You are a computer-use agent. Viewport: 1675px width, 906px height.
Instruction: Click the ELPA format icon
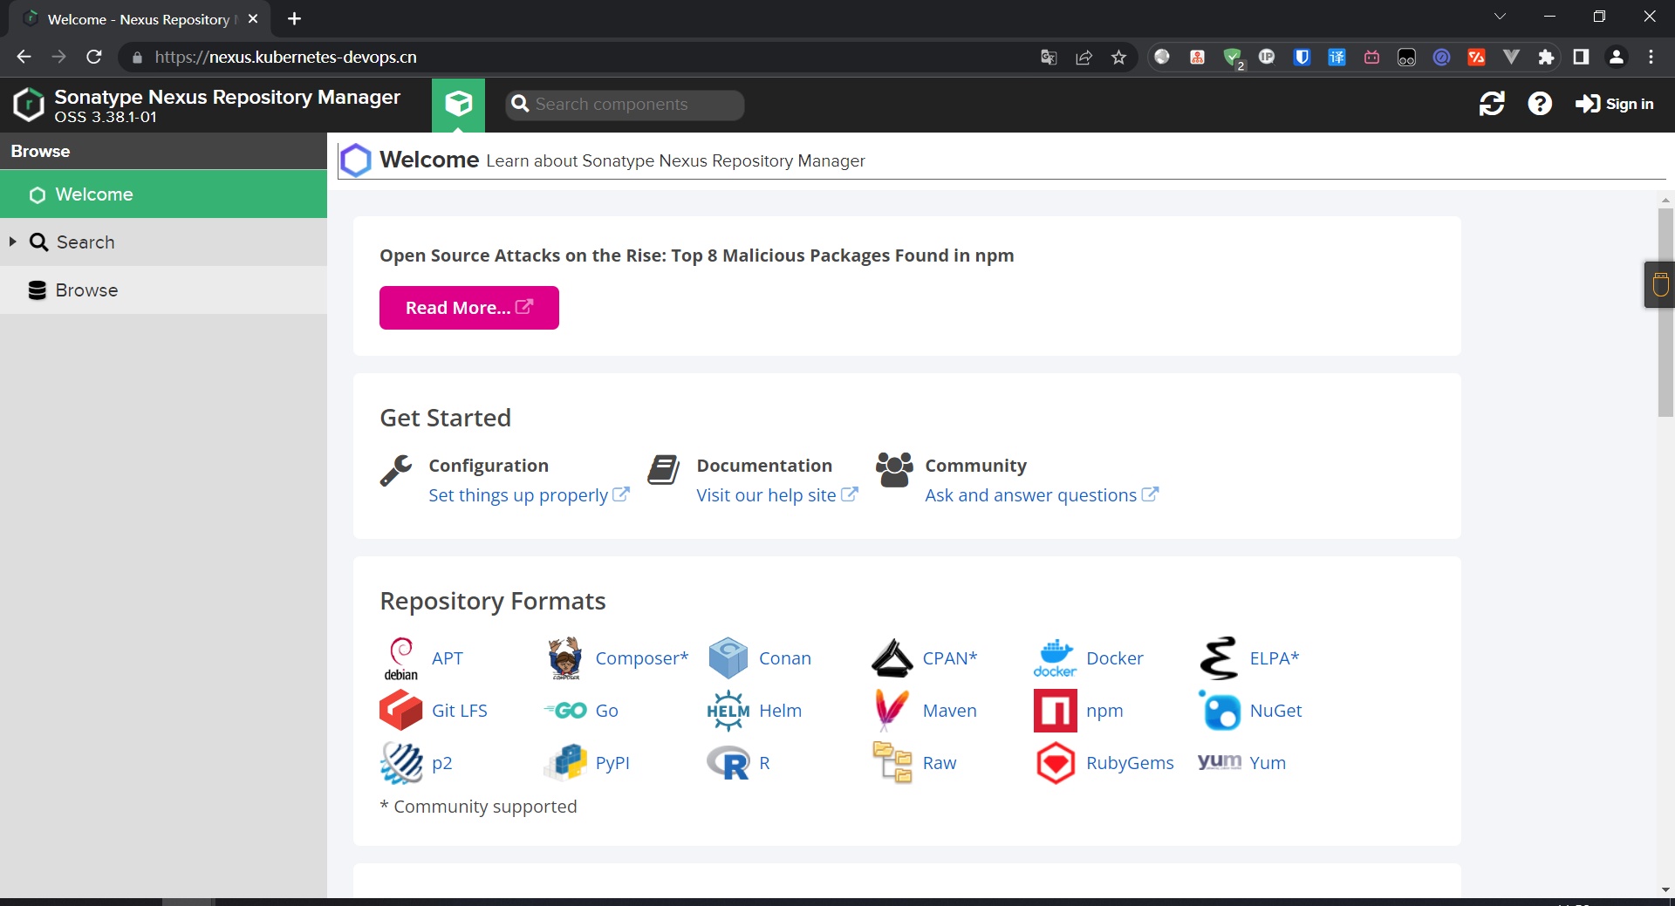tap(1219, 658)
